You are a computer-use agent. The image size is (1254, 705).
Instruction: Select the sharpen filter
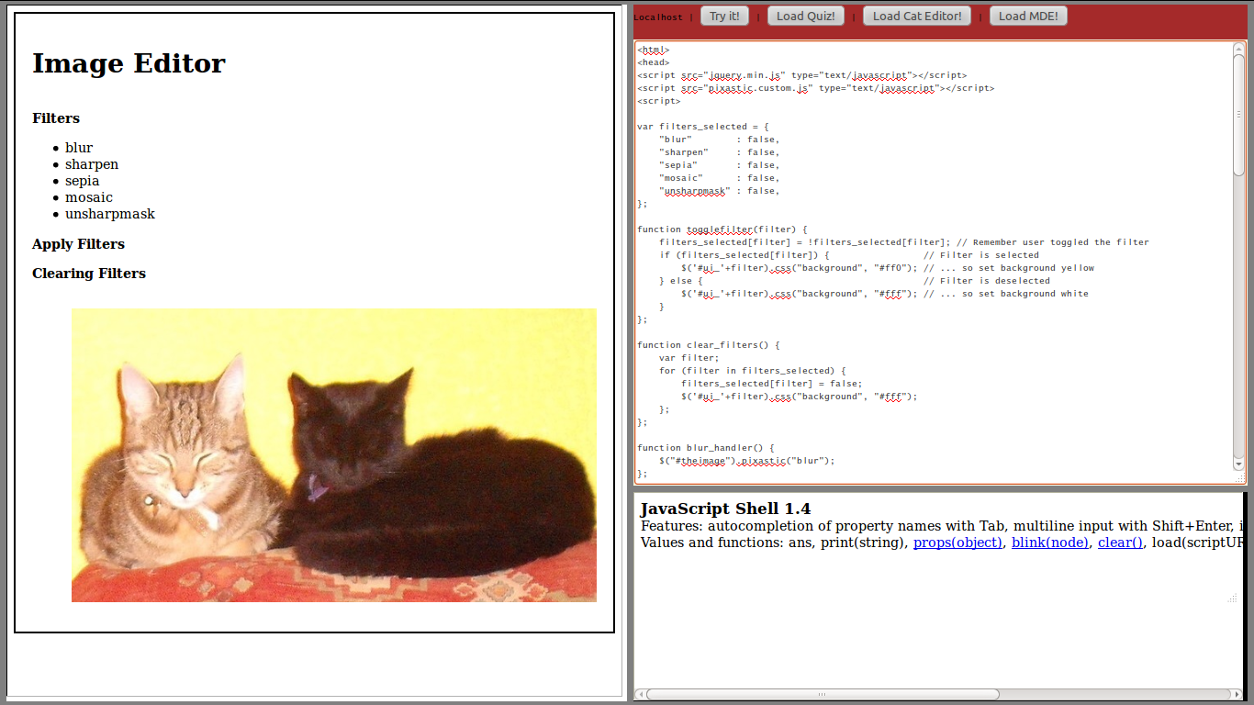[92, 164]
